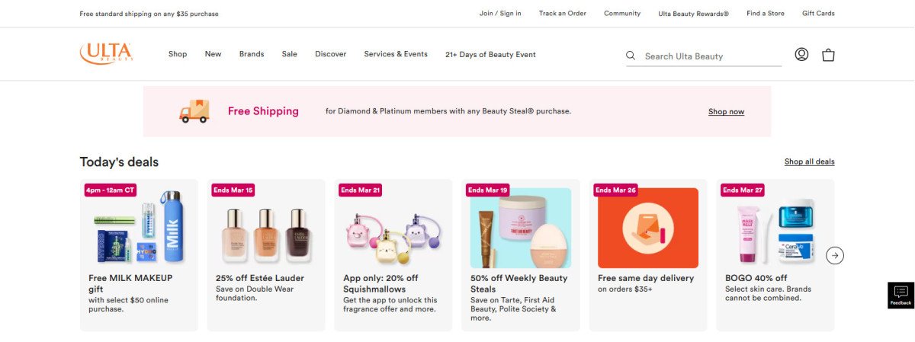The height and width of the screenshot is (342, 915).
Task: Open the shopping bag icon
Action: (828, 54)
